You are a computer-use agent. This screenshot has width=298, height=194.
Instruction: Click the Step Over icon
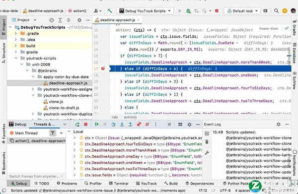113,125
